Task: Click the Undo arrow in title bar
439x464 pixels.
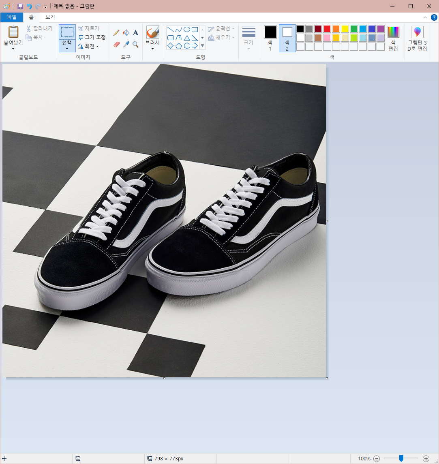Action: click(x=29, y=6)
